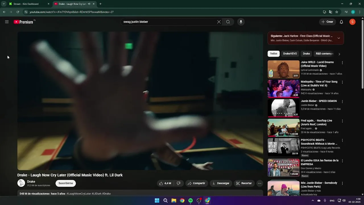Screen dimensions: 364x205
Task: Open El Loncho ODIA video title
Action: (x=320, y=162)
